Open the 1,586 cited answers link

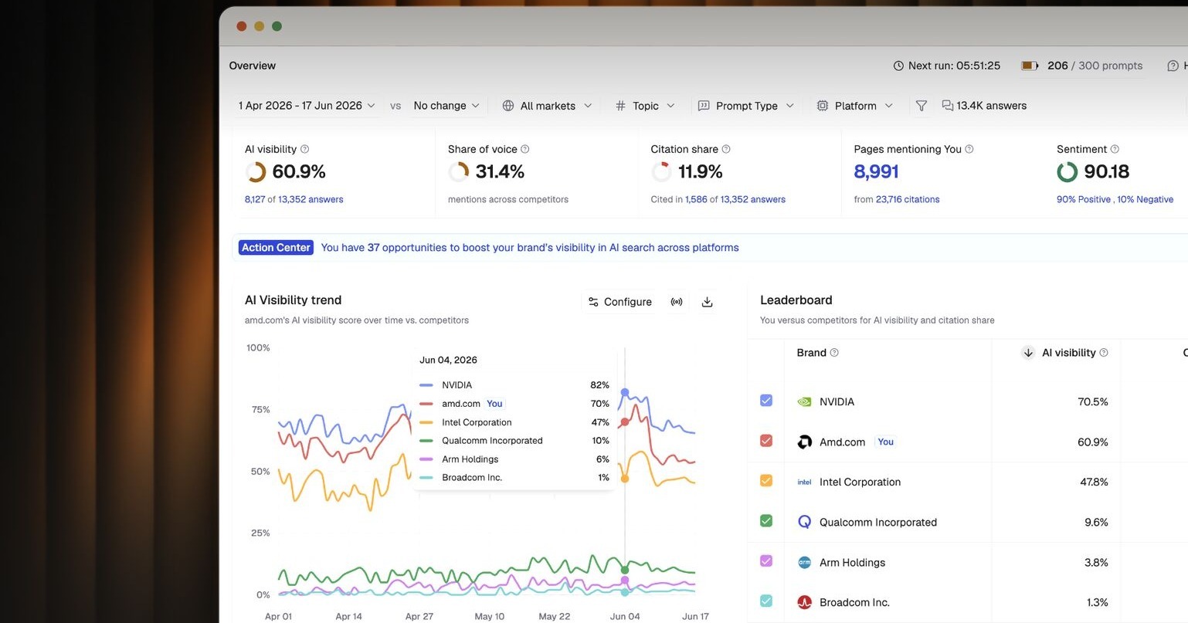(696, 199)
